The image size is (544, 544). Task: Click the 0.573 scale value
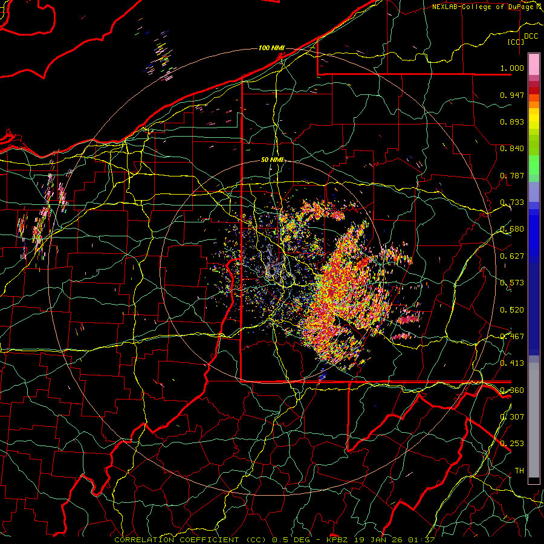[512, 283]
